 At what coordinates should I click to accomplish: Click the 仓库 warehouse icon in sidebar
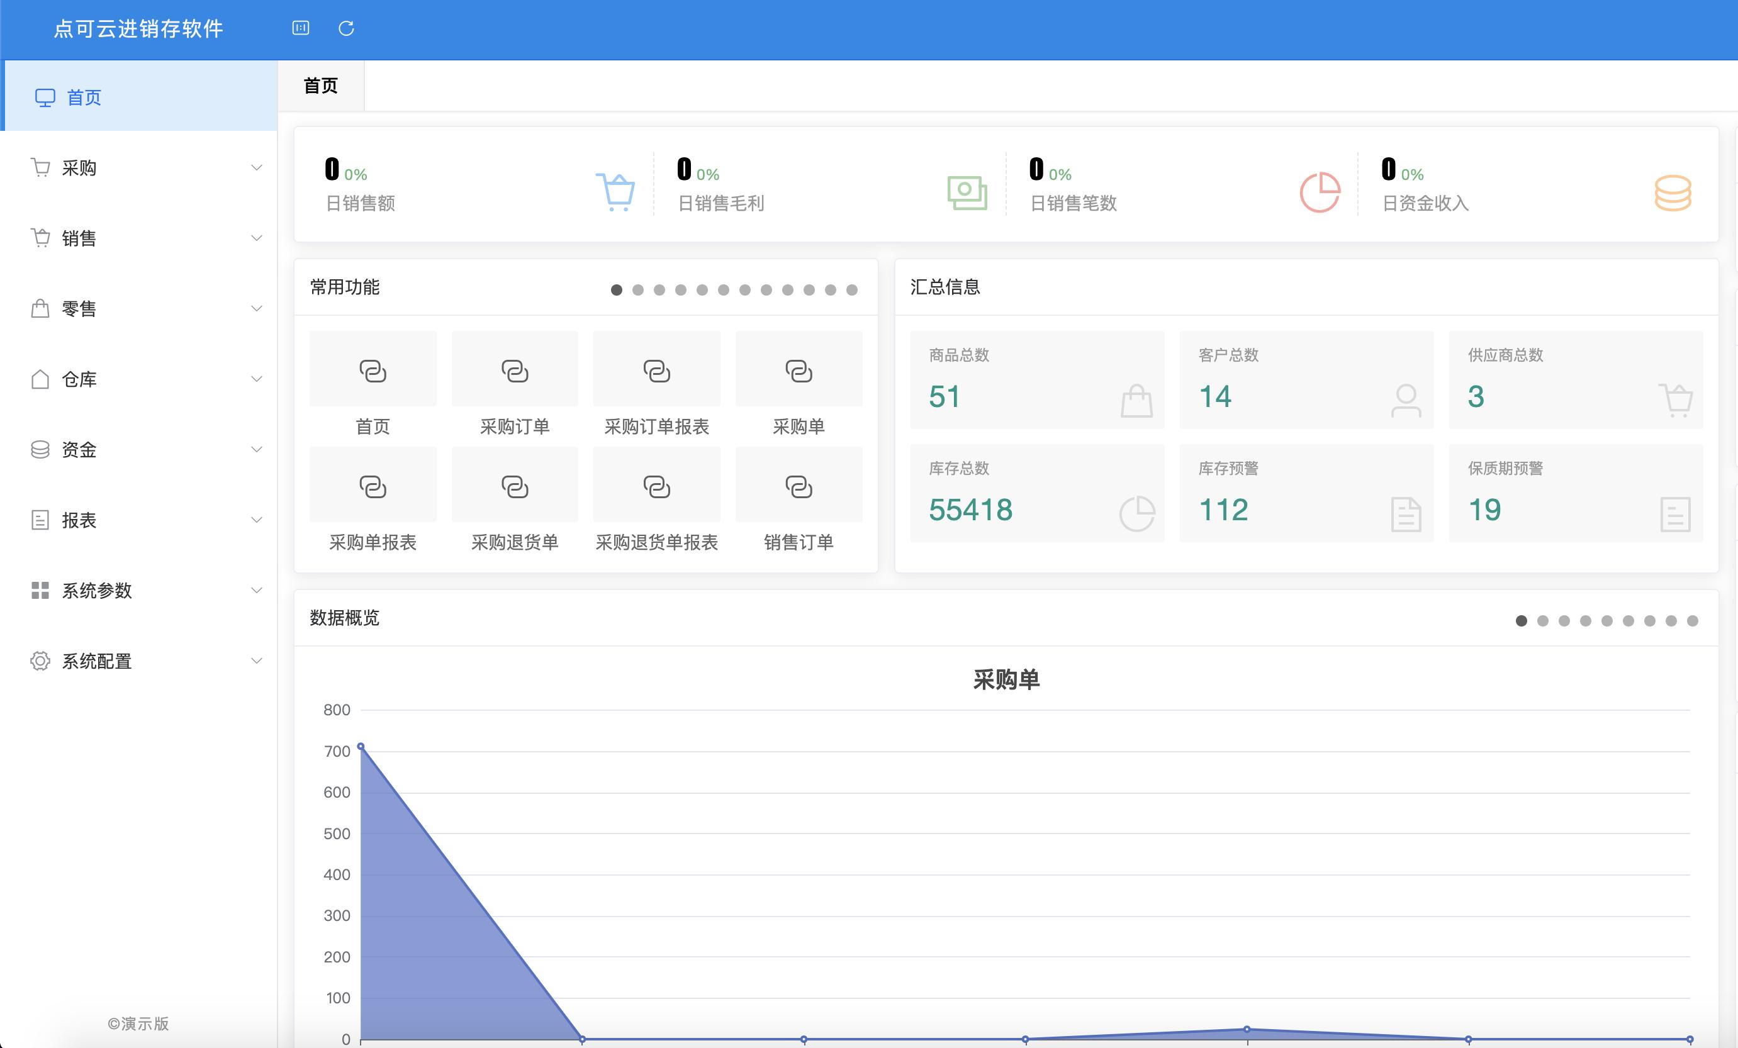pos(40,379)
